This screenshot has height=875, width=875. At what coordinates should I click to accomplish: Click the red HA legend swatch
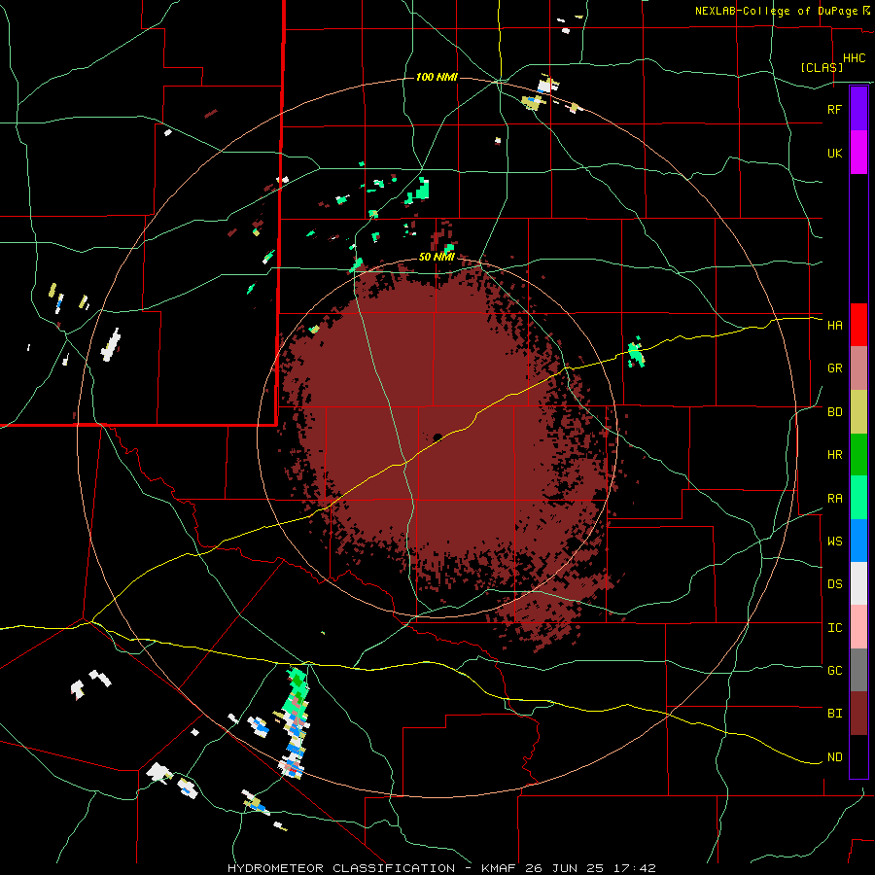click(858, 325)
